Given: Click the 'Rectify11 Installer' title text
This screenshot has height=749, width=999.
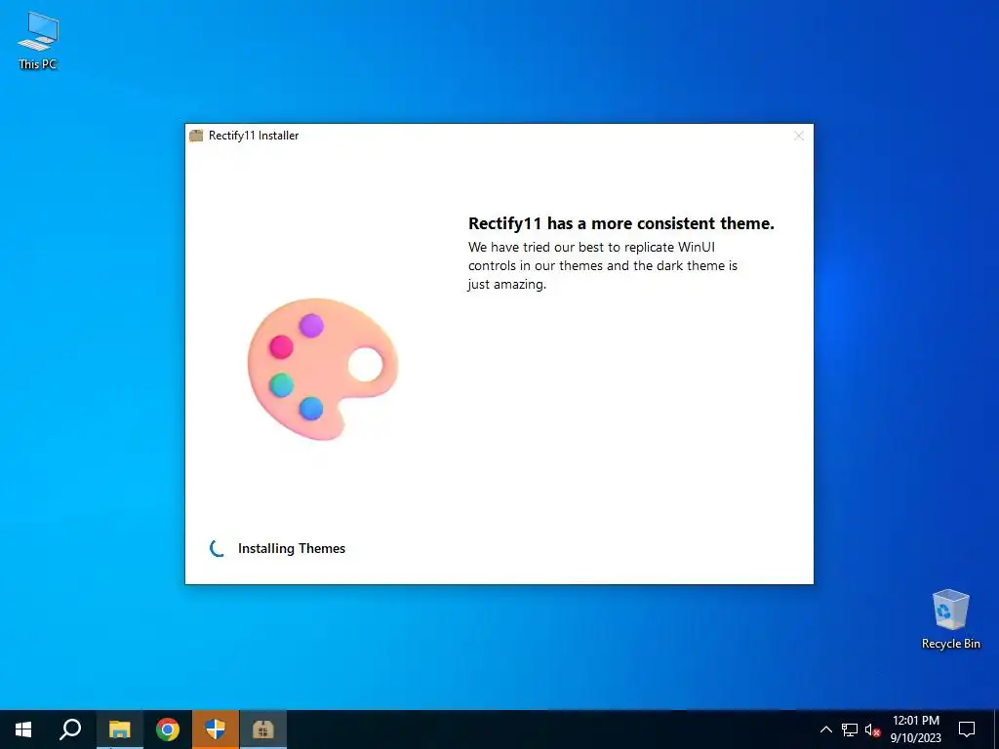Looking at the screenshot, I should point(254,135).
